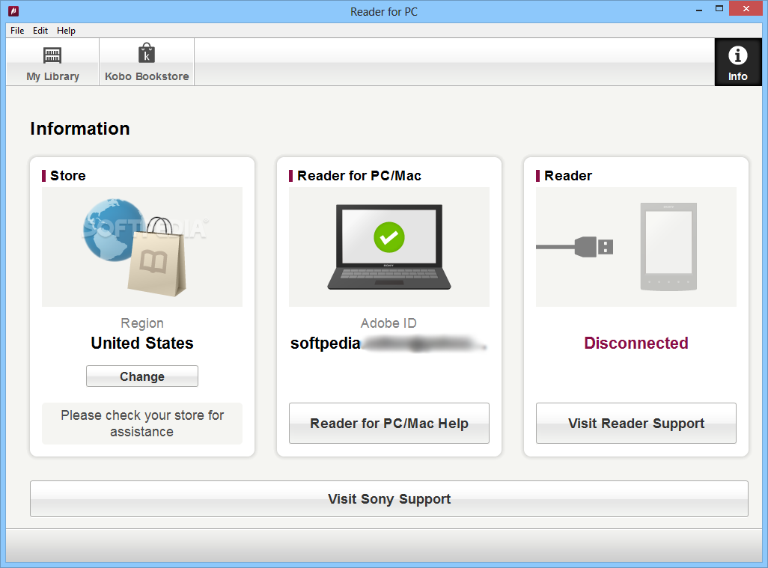This screenshot has height=568, width=768.
Task: Click Visit Reader Support button
Action: click(636, 423)
